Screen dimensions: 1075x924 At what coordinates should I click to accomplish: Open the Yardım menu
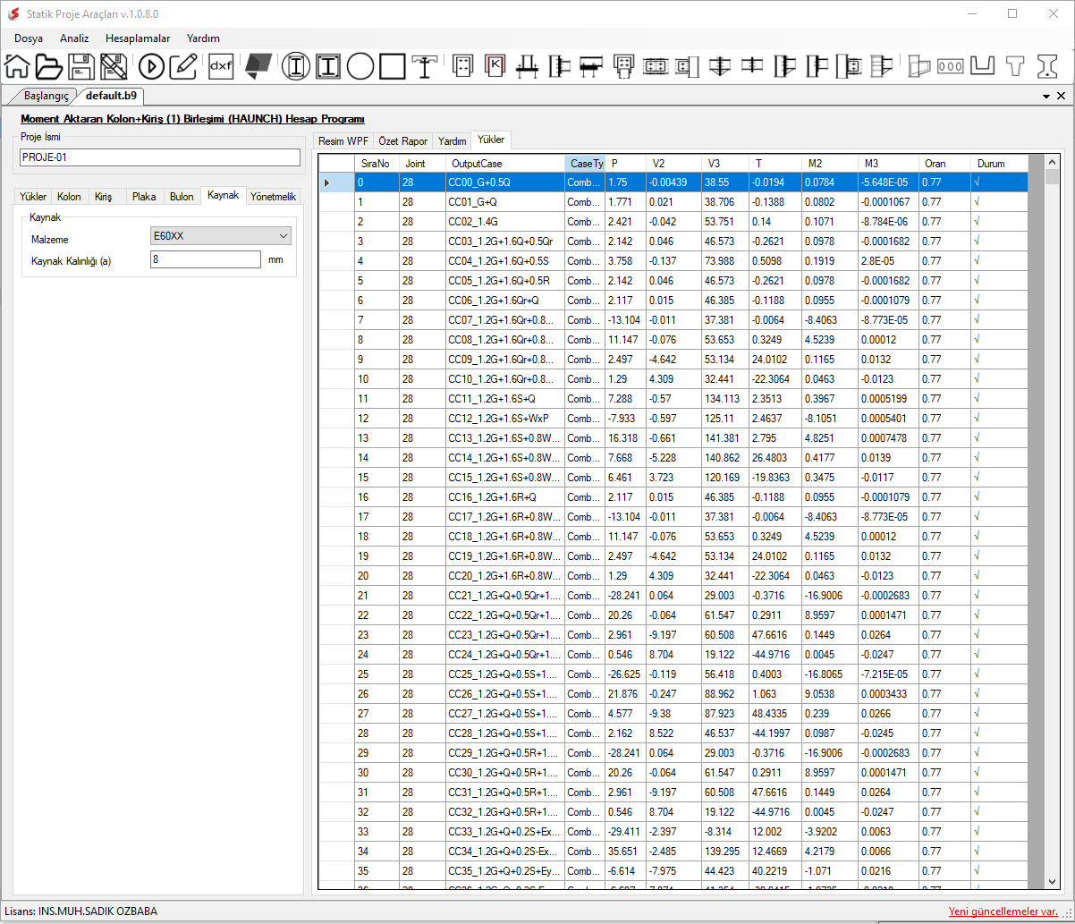[203, 38]
